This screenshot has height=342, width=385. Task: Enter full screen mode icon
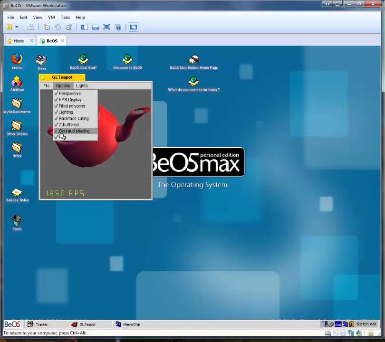pyautogui.click(x=106, y=27)
